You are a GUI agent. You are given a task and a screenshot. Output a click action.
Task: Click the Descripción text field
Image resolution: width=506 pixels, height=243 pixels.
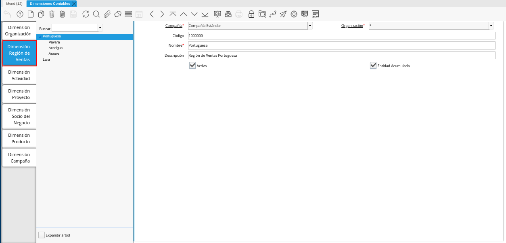[x=341, y=56]
